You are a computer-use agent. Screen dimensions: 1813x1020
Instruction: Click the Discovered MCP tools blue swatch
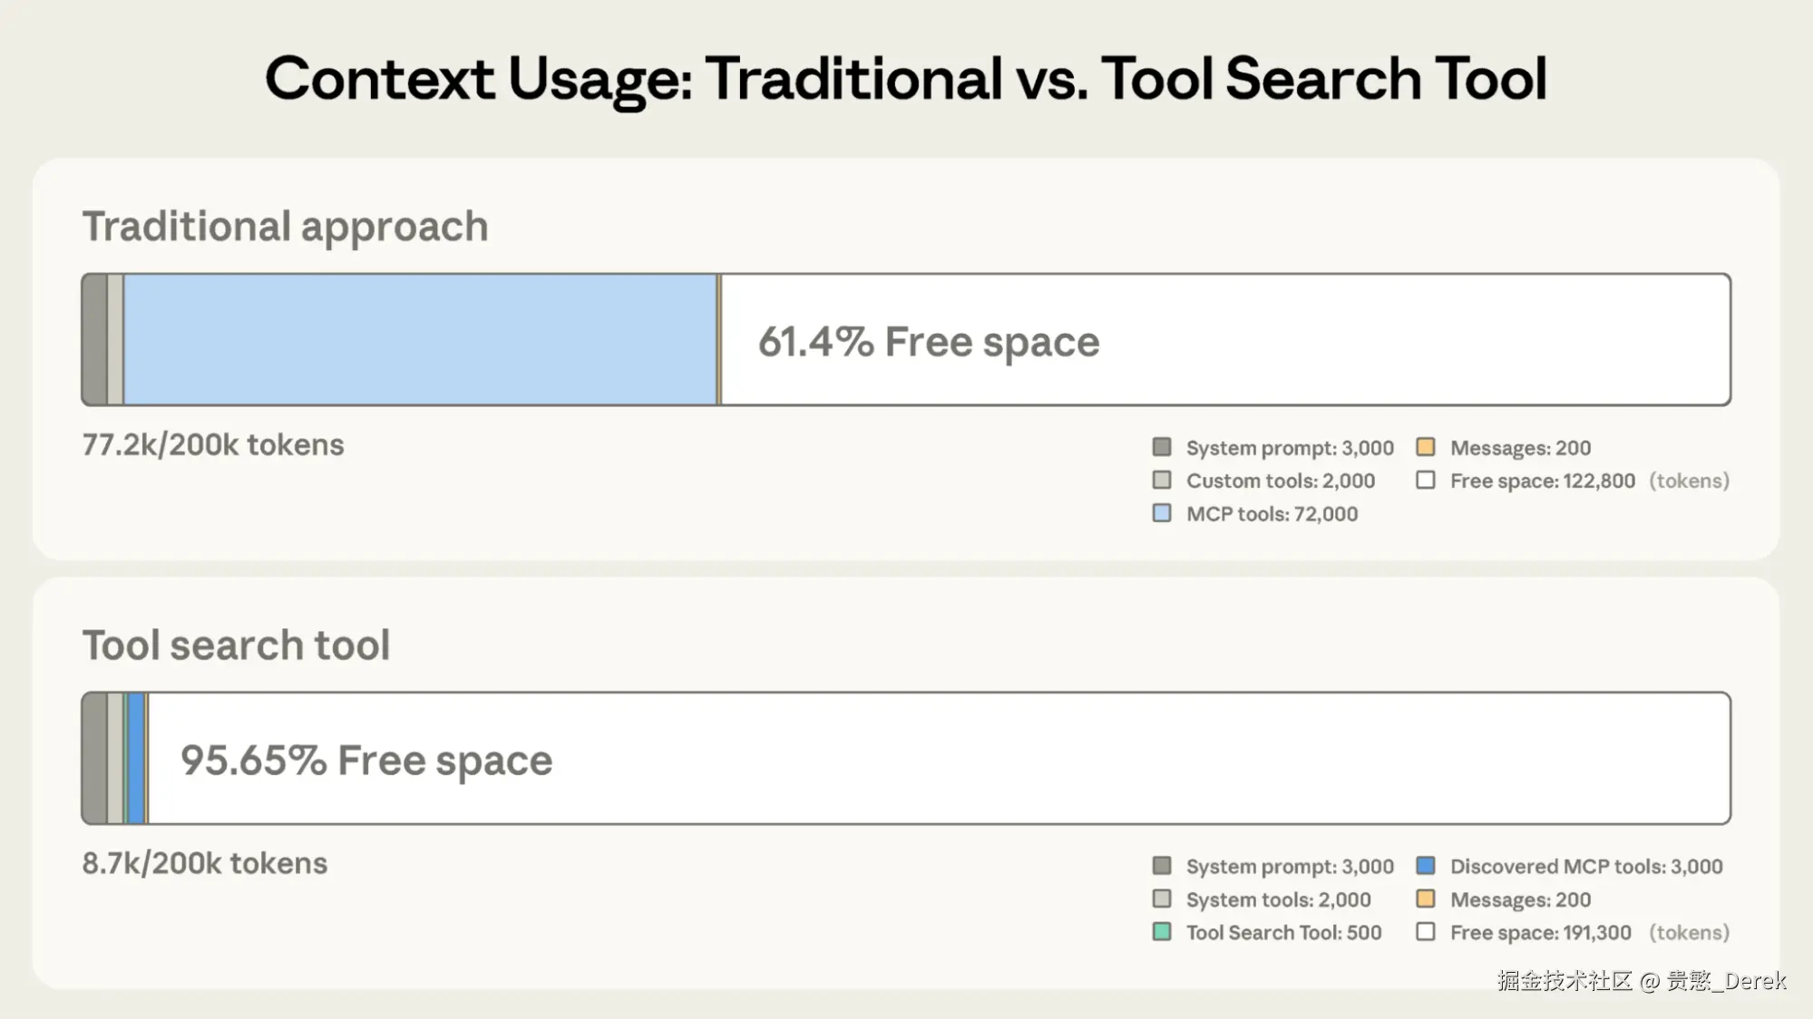[1426, 866]
